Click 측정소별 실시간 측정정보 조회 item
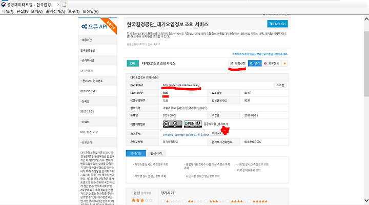This screenshot has height=205, width=369. point(151,165)
